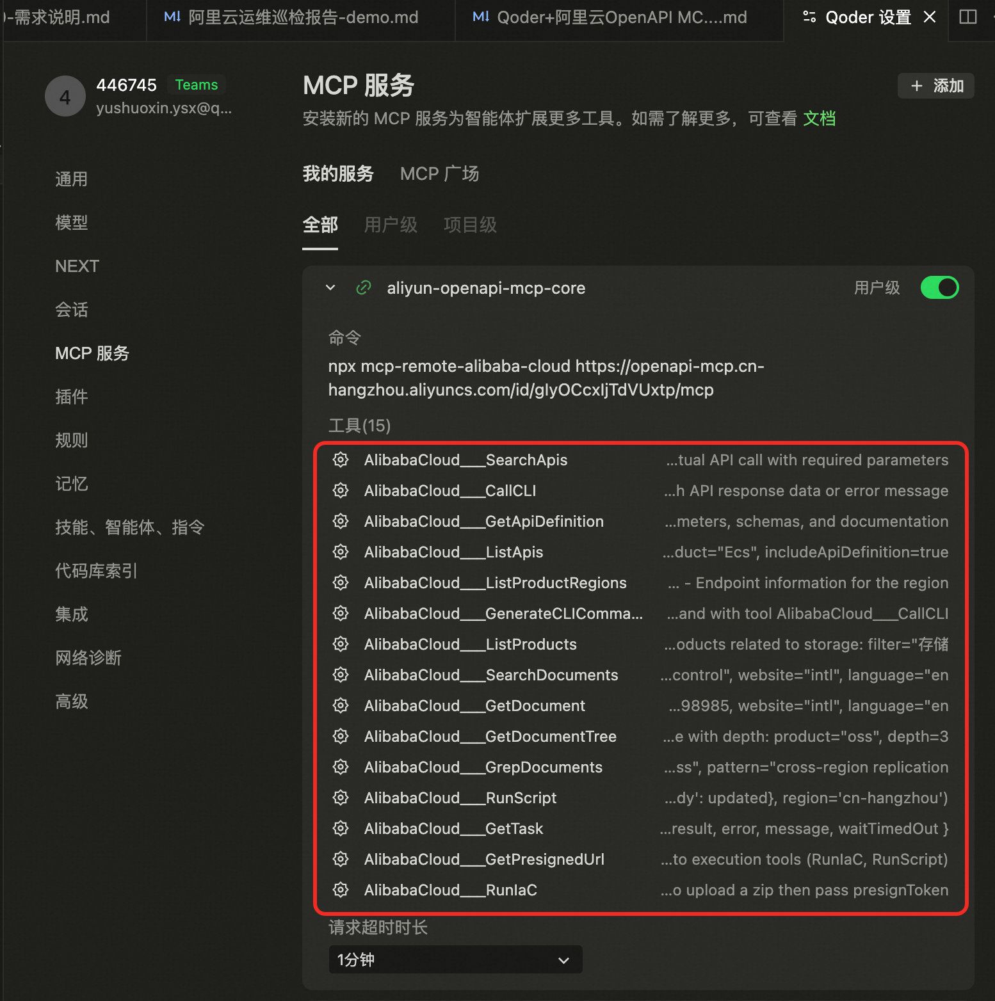Viewport: 995px width, 1001px height.
Task: Click the gear icon beside AlibabaCloud___GetPresignedUrl
Action: coord(341,859)
